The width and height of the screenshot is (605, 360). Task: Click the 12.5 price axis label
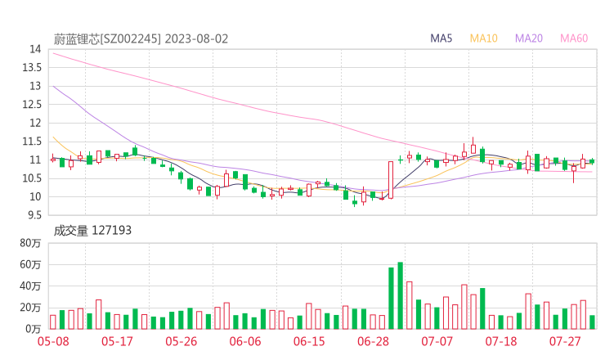coord(32,104)
